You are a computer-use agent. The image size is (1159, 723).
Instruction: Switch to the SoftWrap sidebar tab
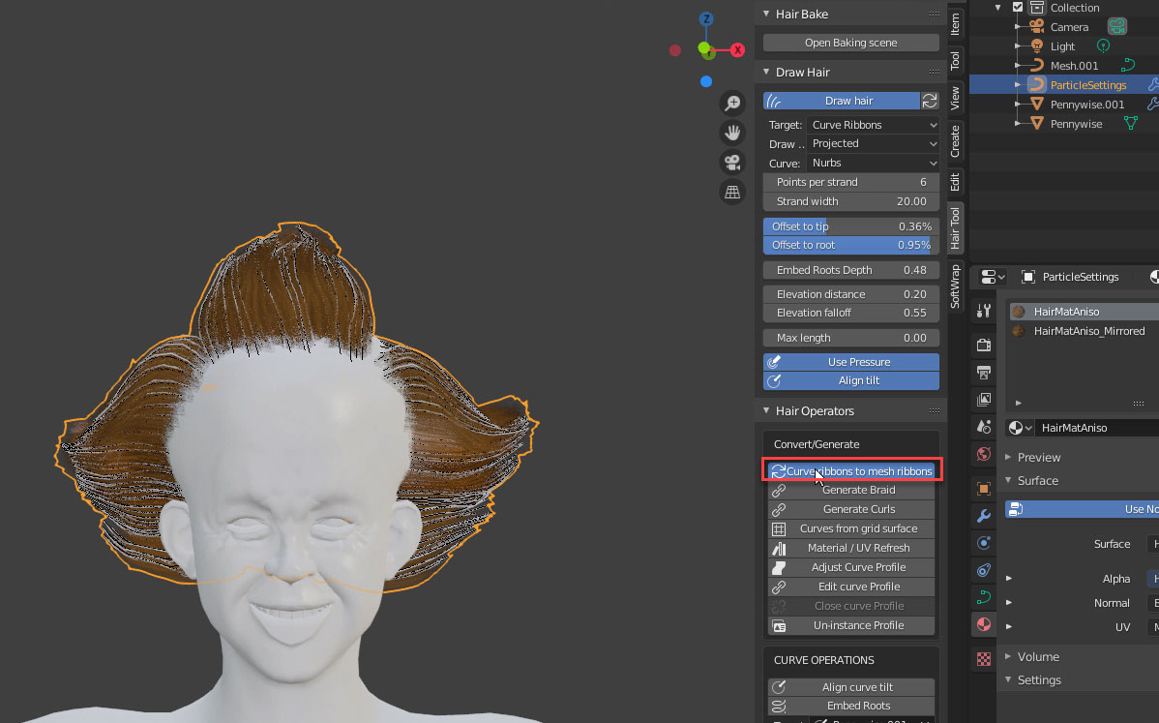(x=955, y=286)
